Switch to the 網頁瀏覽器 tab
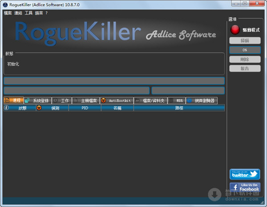The height and width of the screenshot is (207, 267). [x=202, y=100]
